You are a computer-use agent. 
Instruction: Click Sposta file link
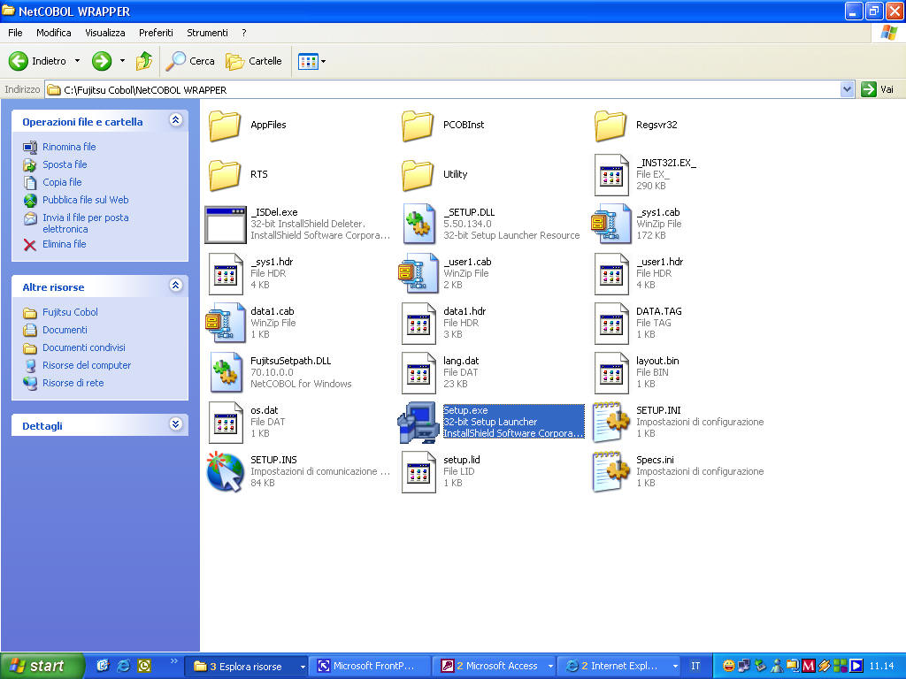tap(65, 164)
